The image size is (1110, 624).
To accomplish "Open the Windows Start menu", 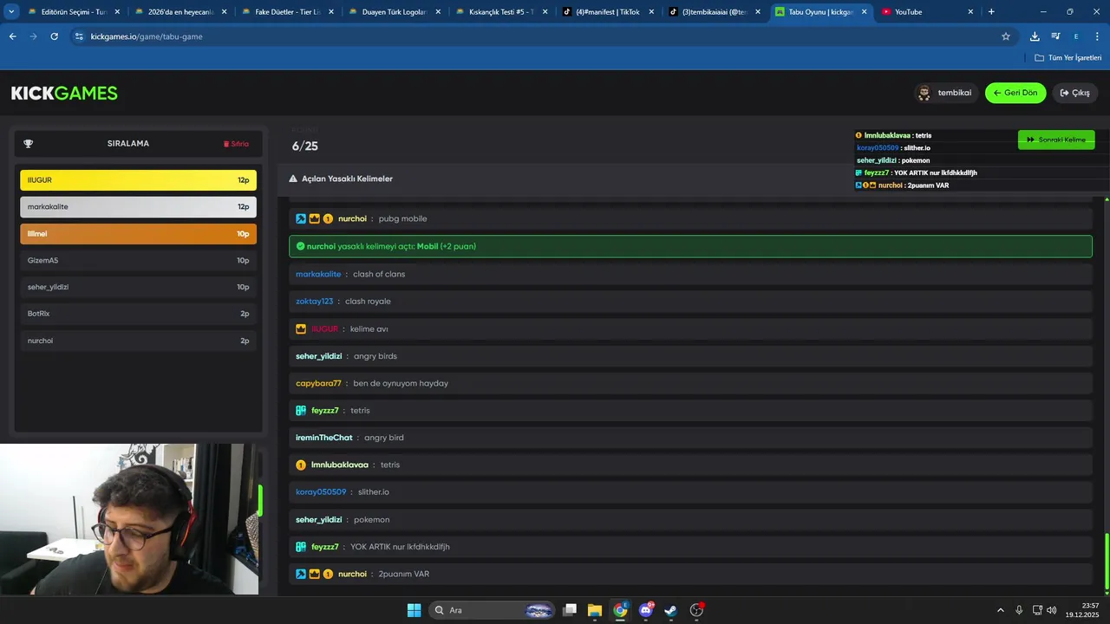I will pyautogui.click(x=414, y=610).
